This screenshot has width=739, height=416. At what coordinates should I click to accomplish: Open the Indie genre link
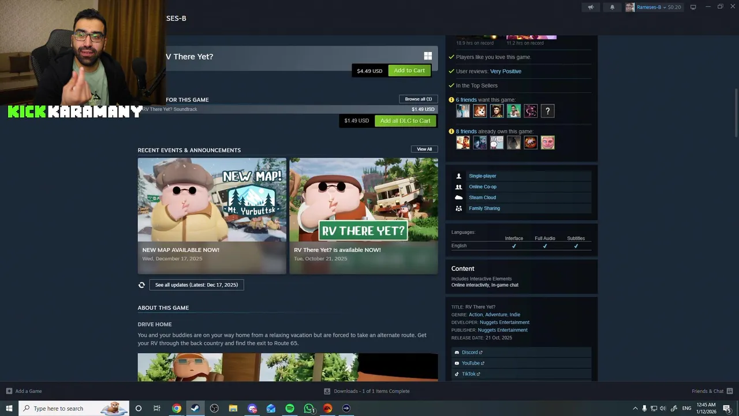(515, 314)
